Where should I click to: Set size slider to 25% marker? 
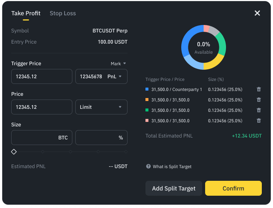43,152
